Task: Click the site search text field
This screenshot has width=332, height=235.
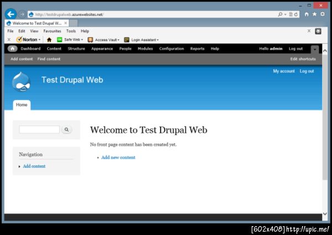Action: [39, 129]
